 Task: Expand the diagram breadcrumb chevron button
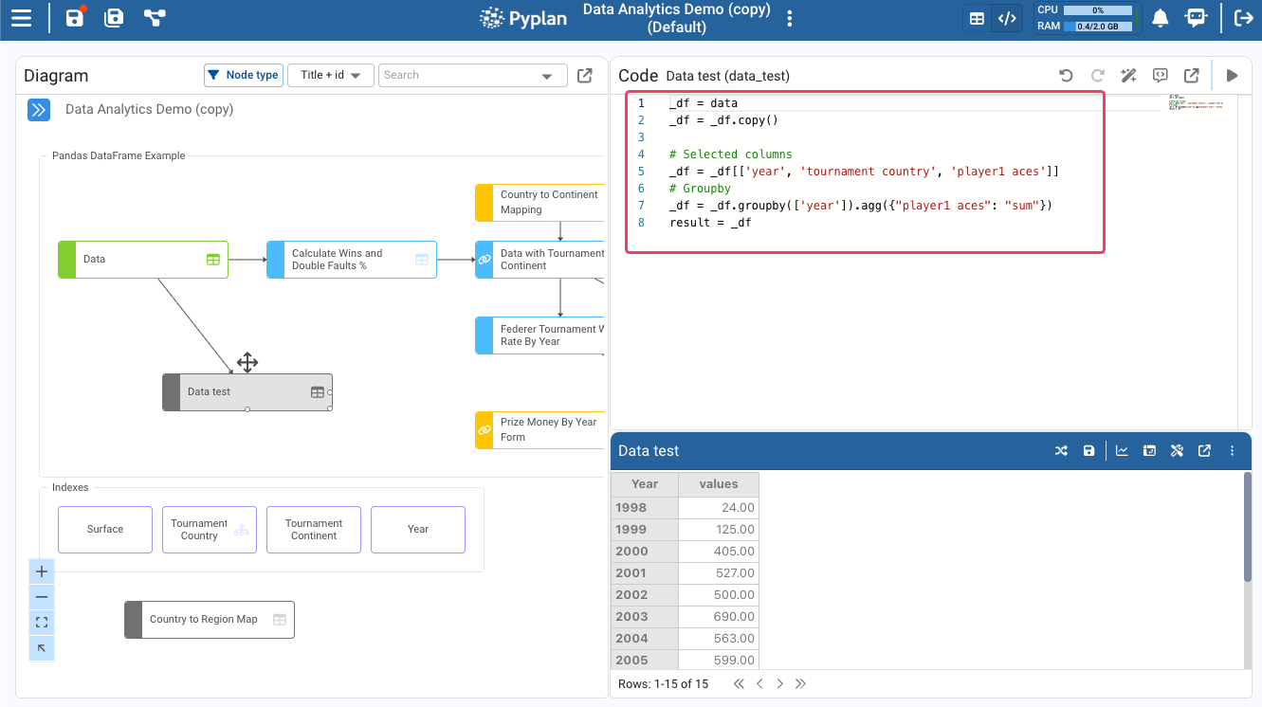[x=38, y=110]
